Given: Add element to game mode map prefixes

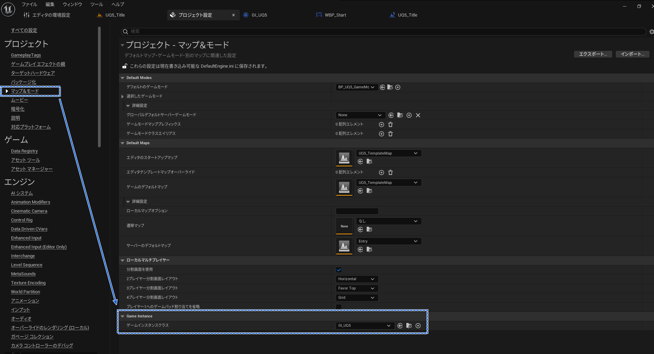Looking at the screenshot, I should [x=381, y=125].
